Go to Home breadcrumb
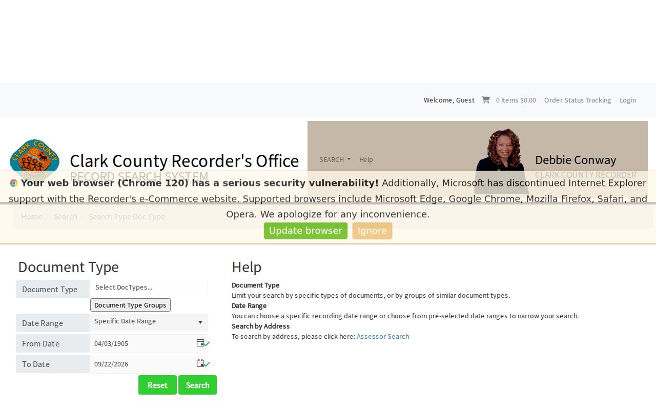 click(x=32, y=216)
